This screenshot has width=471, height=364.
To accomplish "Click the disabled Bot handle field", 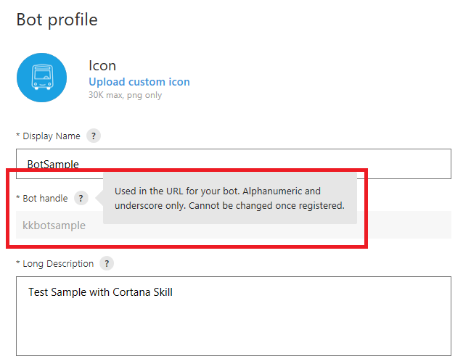I will [x=58, y=226].
